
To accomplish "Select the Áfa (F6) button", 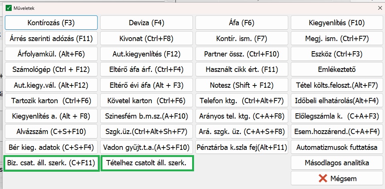I will pyautogui.click(x=241, y=23).
